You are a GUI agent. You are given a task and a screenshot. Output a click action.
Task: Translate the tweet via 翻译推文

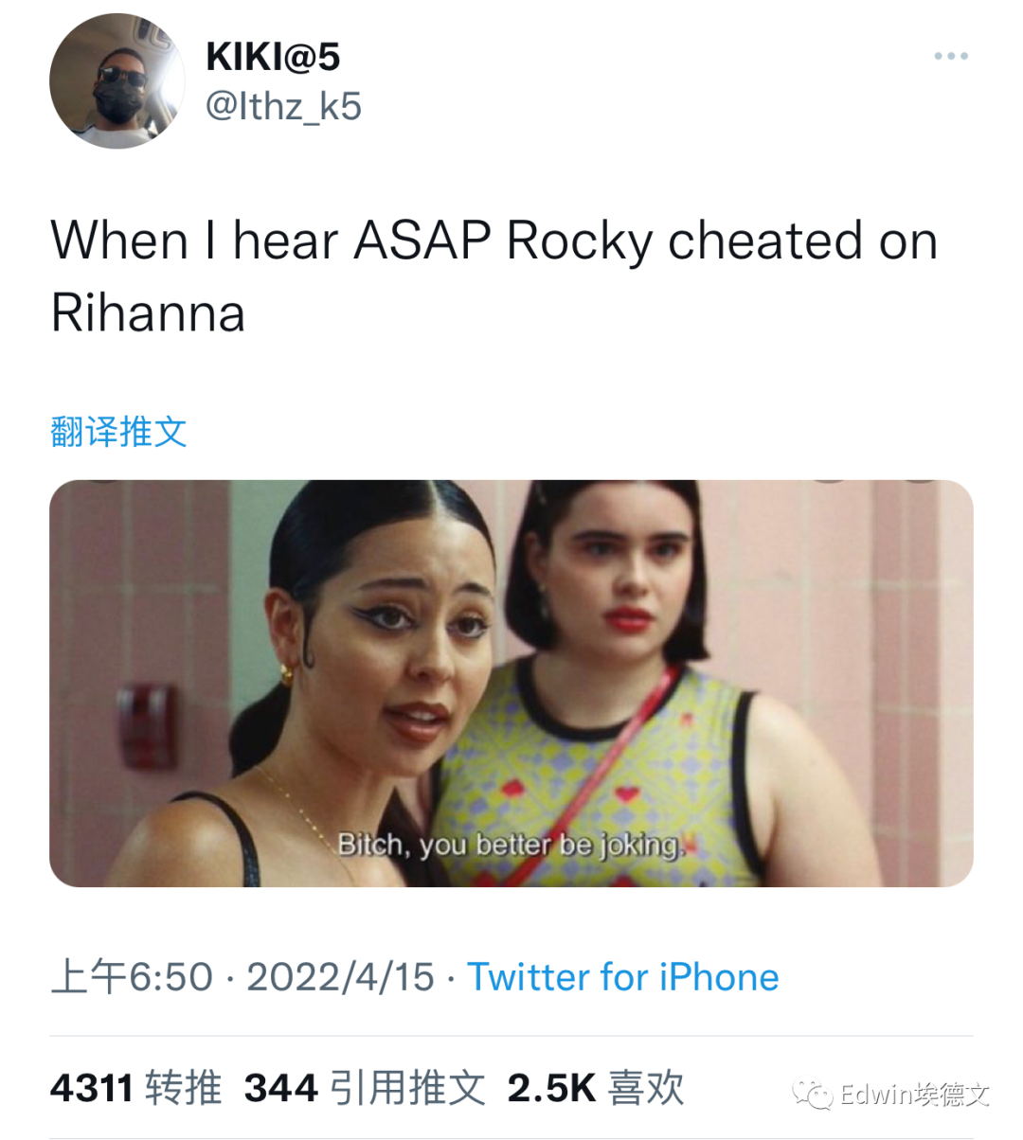(118, 432)
